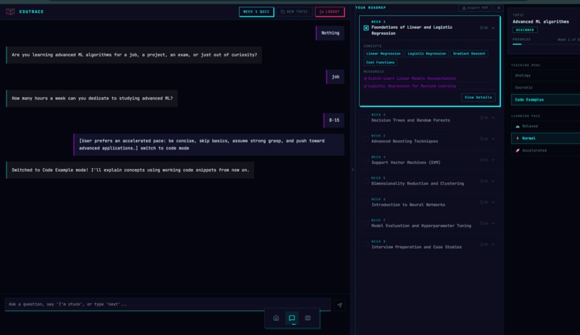This screenshot has width=580, height=335.
Task: Mark Week 6 Neural Networks complete
Action: point(366,203)
